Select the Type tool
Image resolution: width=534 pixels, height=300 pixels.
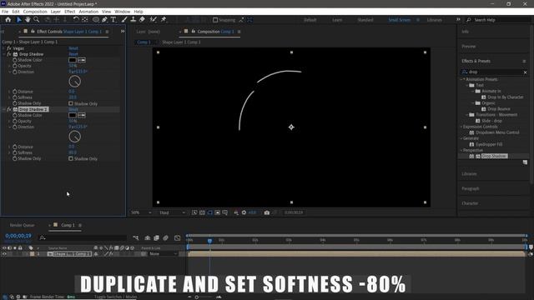(x=113, y=20)
